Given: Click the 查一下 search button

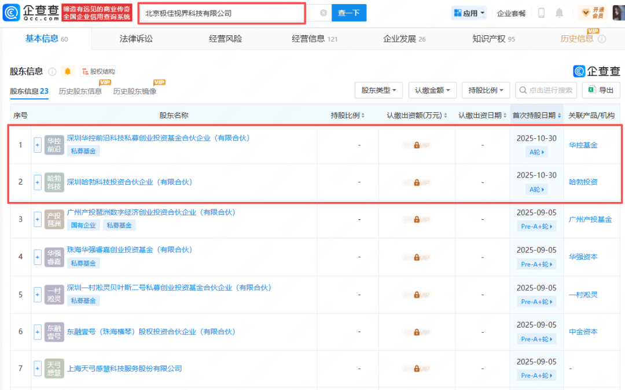Looking at the screenshot, I should (349, 12).
